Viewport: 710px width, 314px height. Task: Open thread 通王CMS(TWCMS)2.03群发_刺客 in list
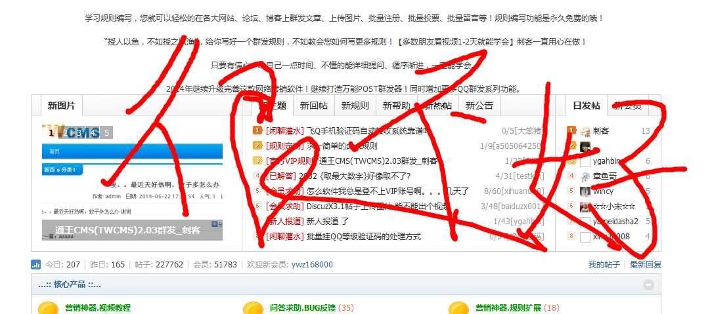point(378,161)
